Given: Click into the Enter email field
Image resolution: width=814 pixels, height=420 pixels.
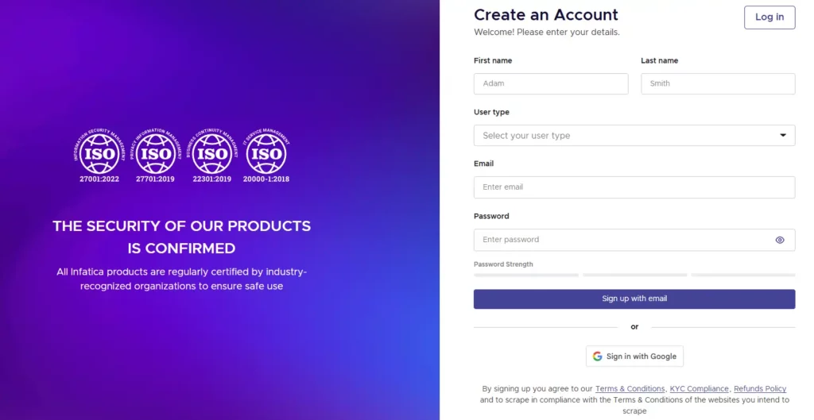Looking at the screenshot, I should coord(634,187).
